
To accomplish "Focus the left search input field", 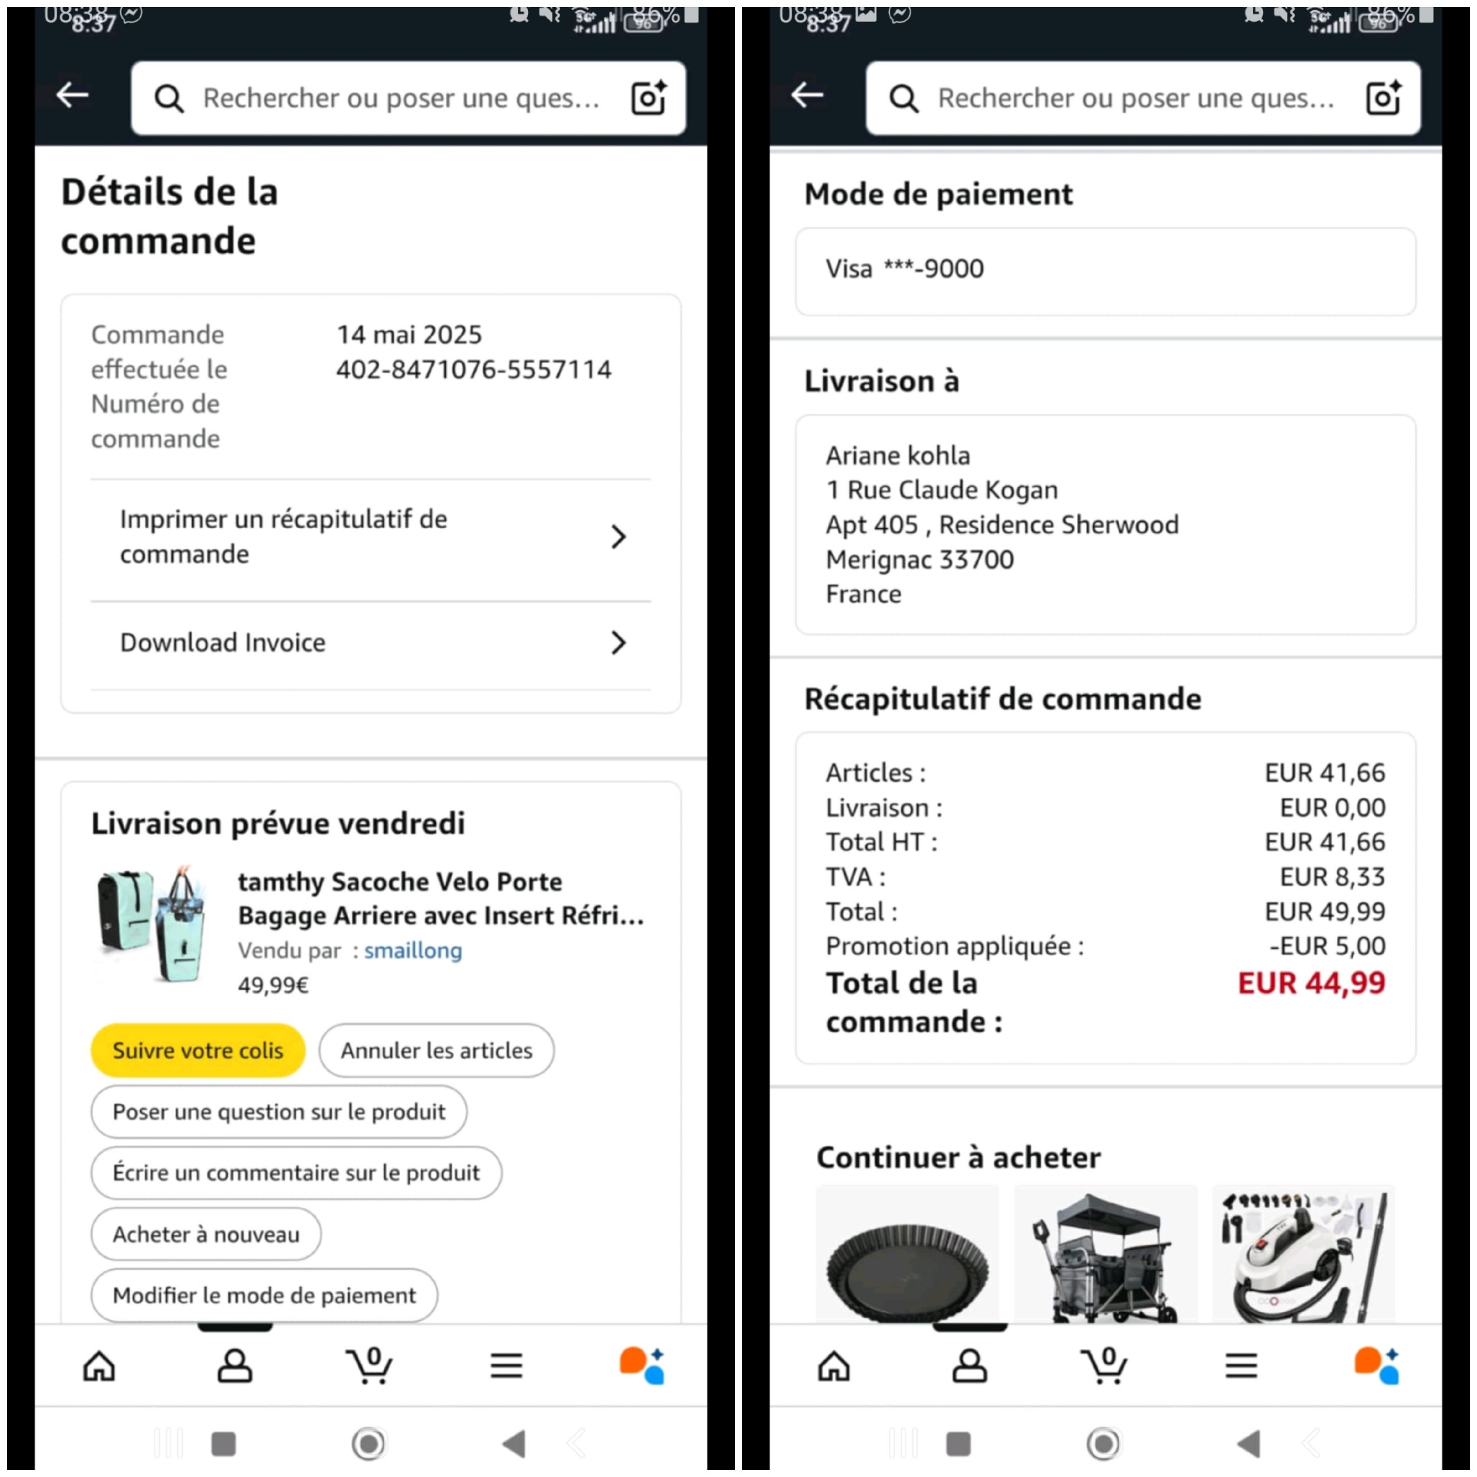I will [402, 98].
